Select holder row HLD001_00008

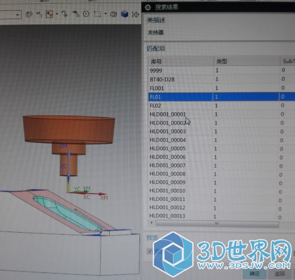pyautogui.click(x=221, y=174)
